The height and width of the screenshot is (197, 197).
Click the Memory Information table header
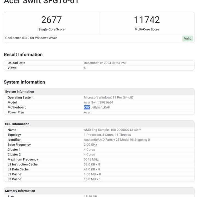pyautogui.click(x=99, y=191)
